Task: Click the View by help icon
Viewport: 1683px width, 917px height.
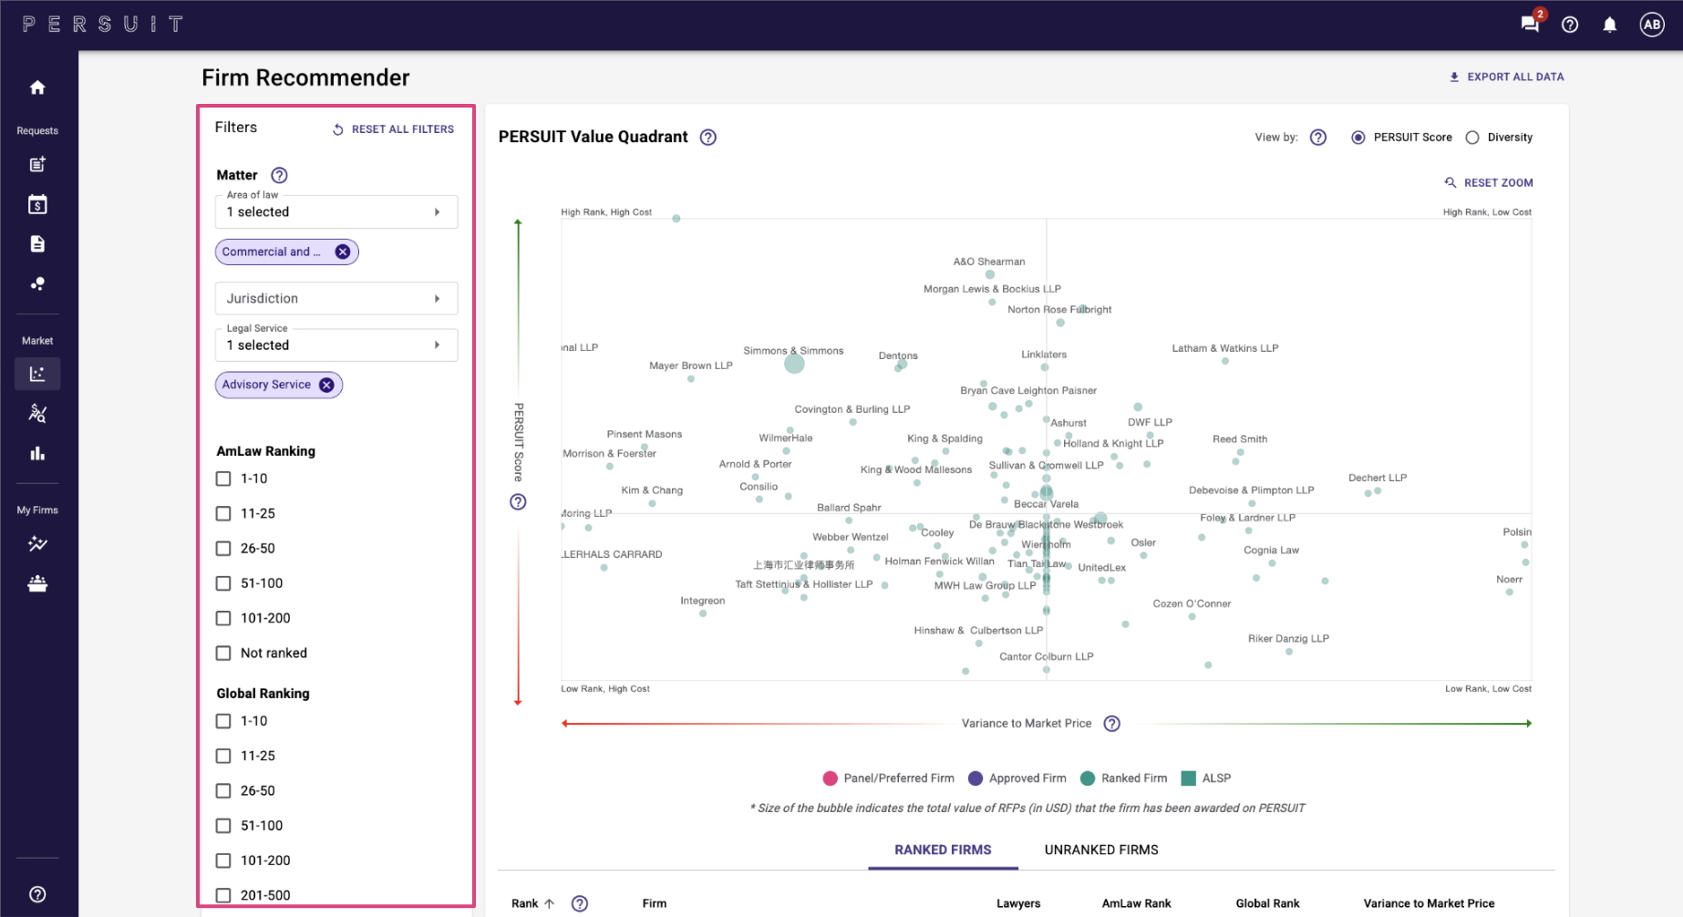Action: pos(1318,138)
